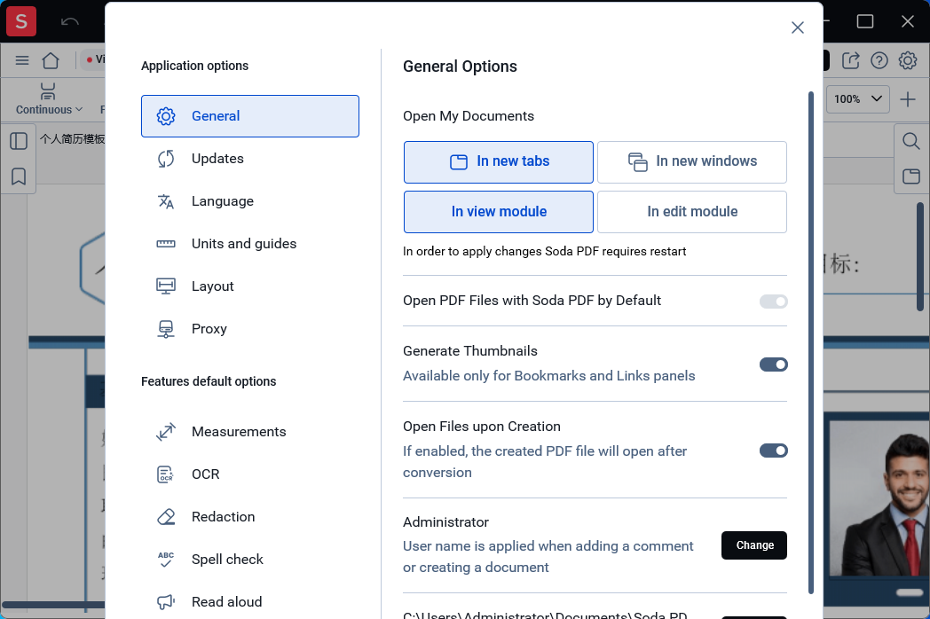Click the document's horizontal scrollbar at the bottom

point(53,605)
